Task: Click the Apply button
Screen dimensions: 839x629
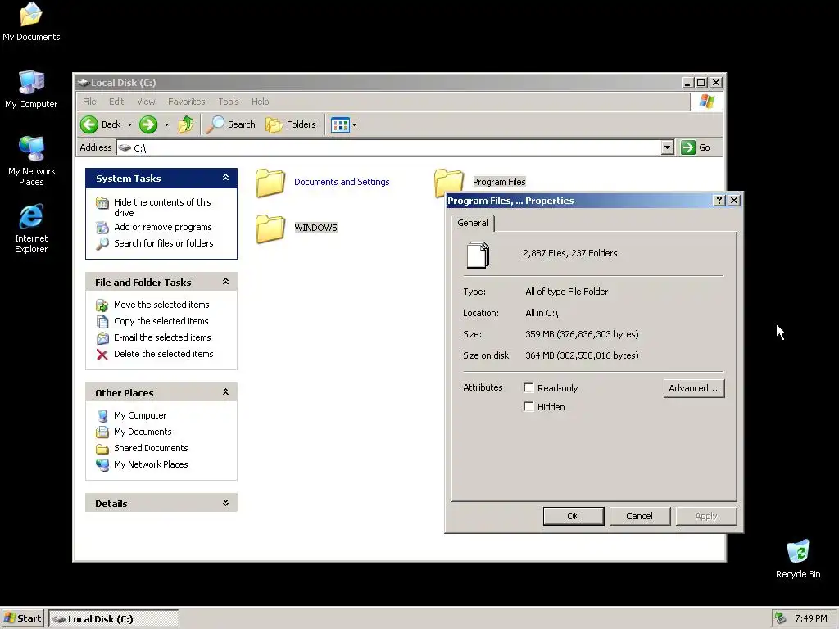Action: pyautogui.click(x=705, y=516)
